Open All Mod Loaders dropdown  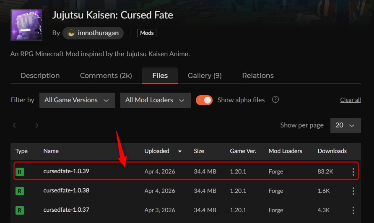tap(155, 100)
